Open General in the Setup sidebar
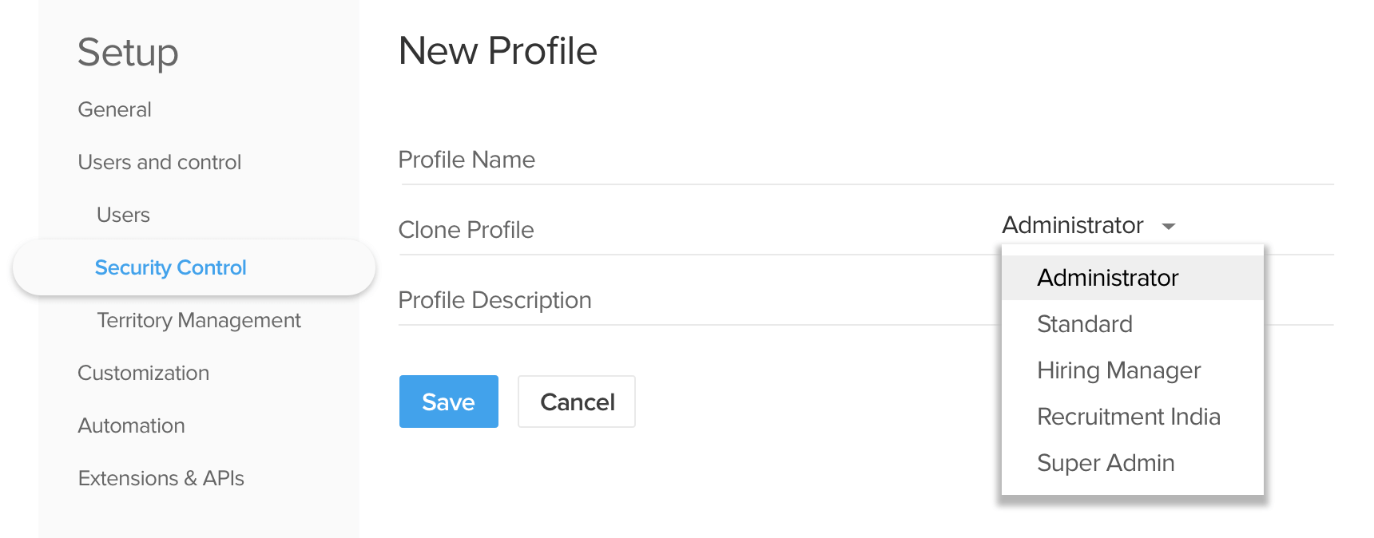 [114, 109]
